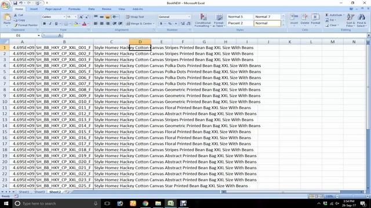The height and width of the screenshot is (208, 371).
Task: Apply yellow fill color to cell
Action: [76, 24]
